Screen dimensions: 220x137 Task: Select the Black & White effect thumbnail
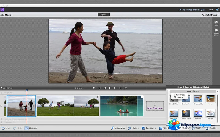pyautogui.click(x=174, y=100)
